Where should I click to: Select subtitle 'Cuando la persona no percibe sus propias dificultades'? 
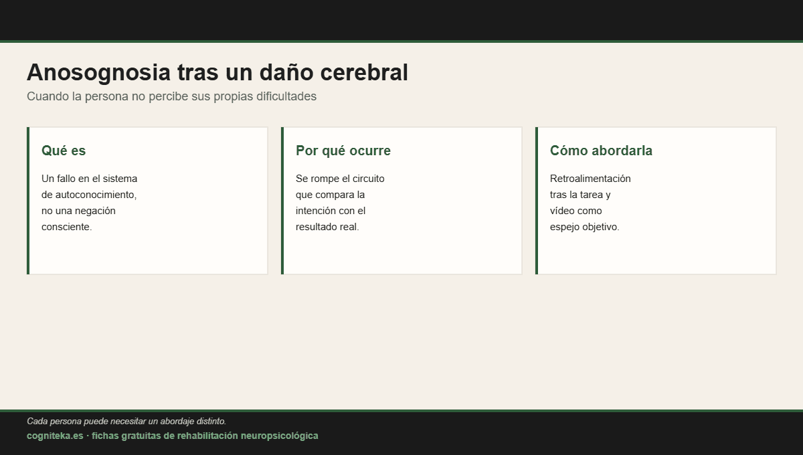(171, 96)
